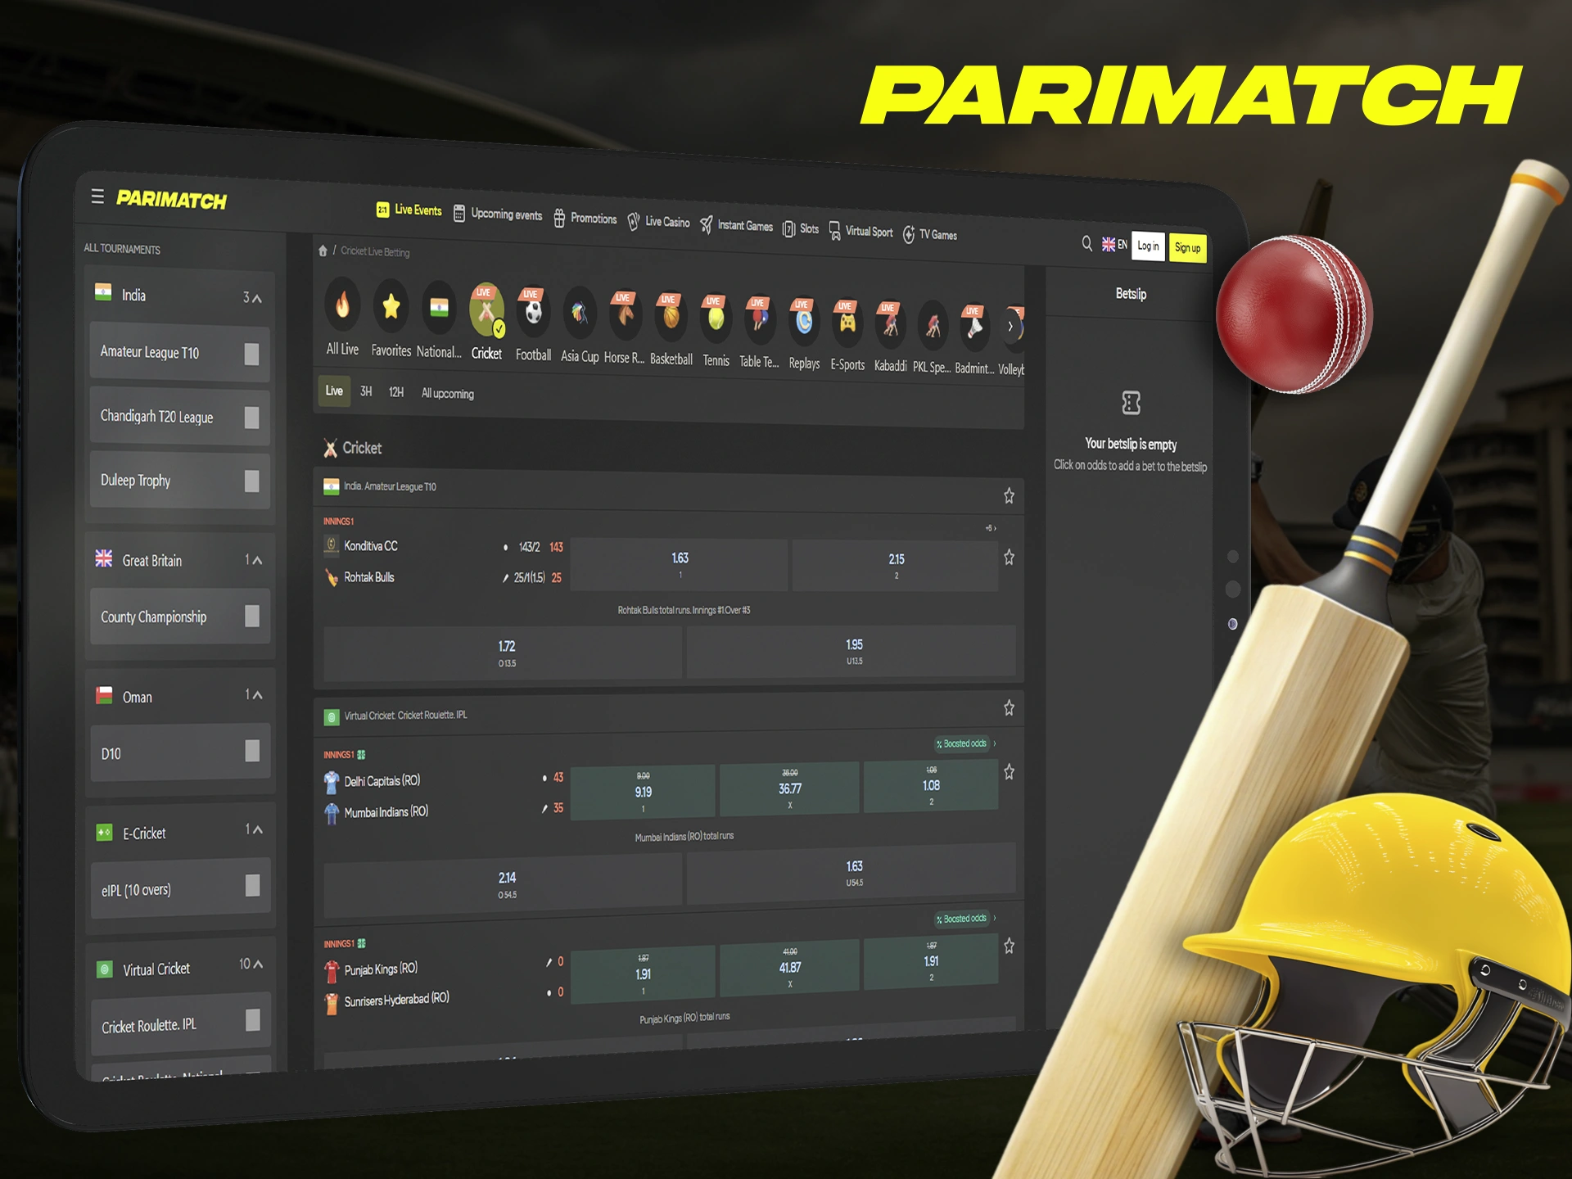Add the 1.63 odds to betslip
Screen dimensions: 1572x1179
point(680,563)
